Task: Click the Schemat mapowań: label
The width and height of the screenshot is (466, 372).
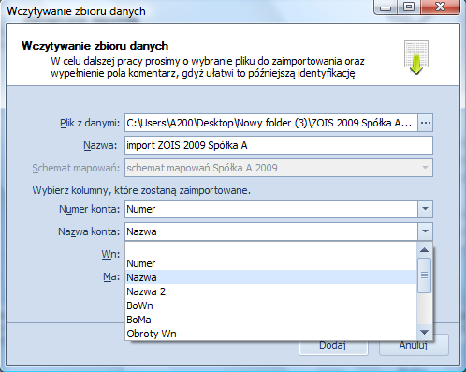Action: pyautogui.click(x=76, y=168)
